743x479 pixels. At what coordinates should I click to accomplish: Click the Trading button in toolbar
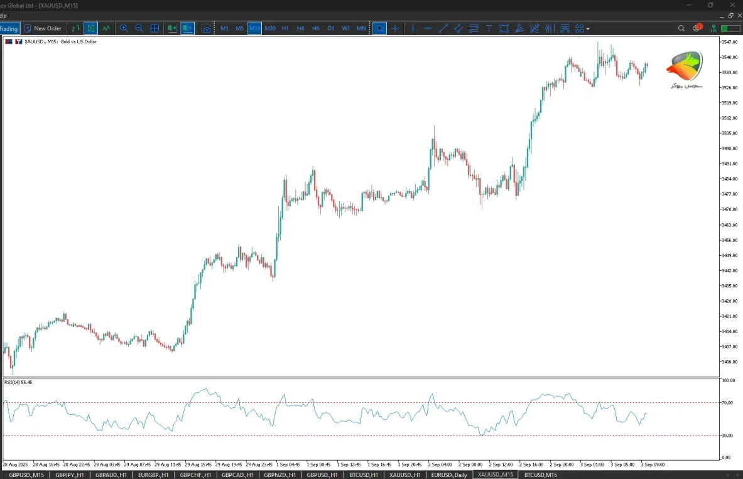[x=9, y=28]
